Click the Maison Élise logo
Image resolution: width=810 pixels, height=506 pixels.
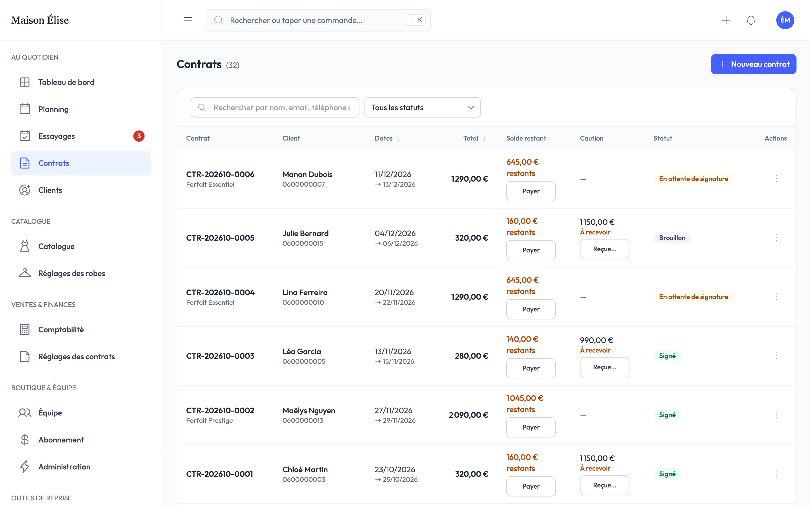click(x=40, y=20)
